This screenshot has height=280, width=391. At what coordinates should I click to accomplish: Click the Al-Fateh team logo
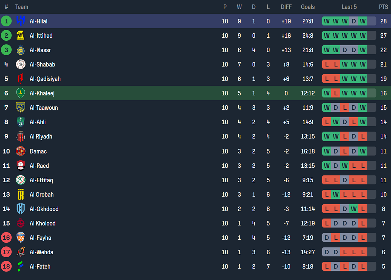[21, 267]
